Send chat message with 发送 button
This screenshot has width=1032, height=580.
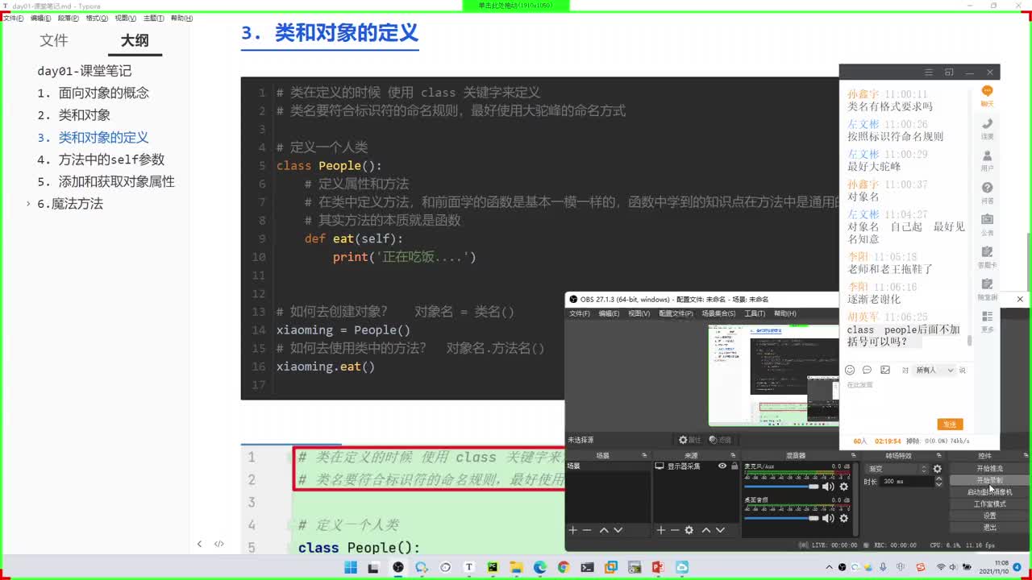(950, 425)
